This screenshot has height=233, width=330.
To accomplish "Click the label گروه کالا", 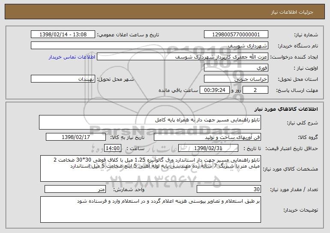I will (x=308, y=137).
